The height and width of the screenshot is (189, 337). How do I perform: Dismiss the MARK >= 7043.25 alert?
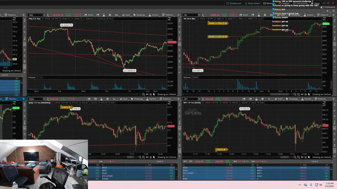226,23
